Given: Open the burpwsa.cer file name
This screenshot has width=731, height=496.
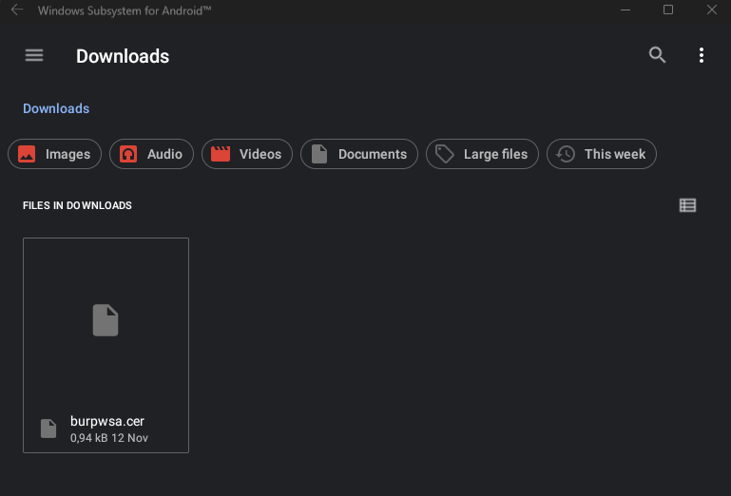Looking at the screenshot, I should [x=107, y=421].
